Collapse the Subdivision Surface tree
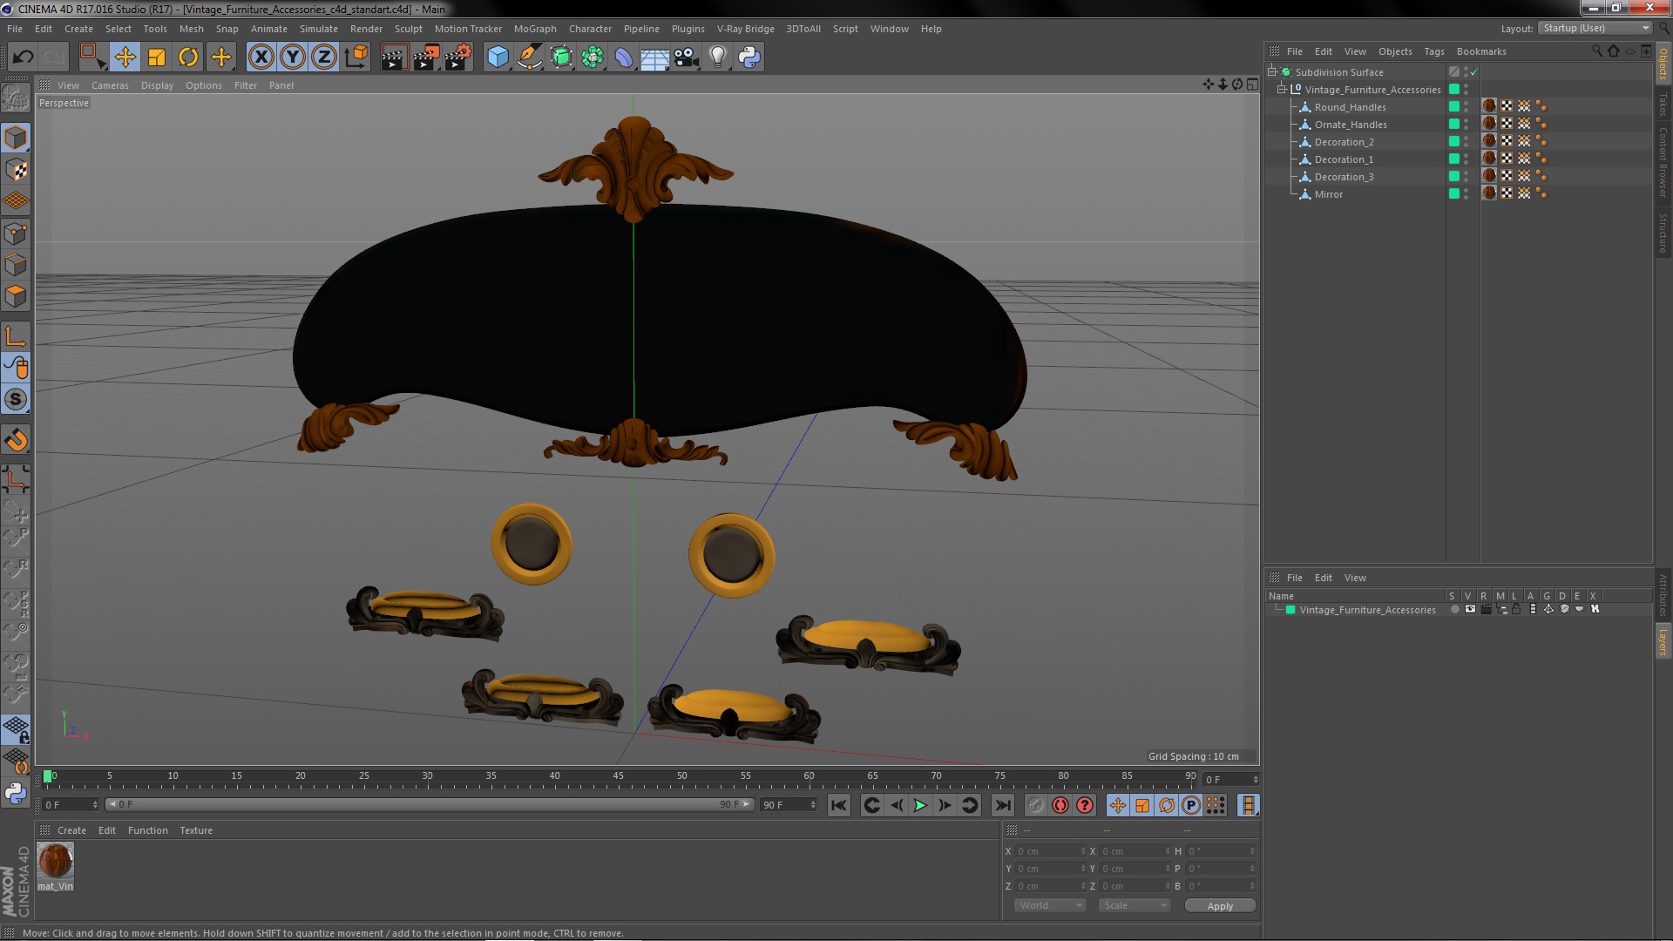The image size is (1673, 941). tap(1272, 71)
